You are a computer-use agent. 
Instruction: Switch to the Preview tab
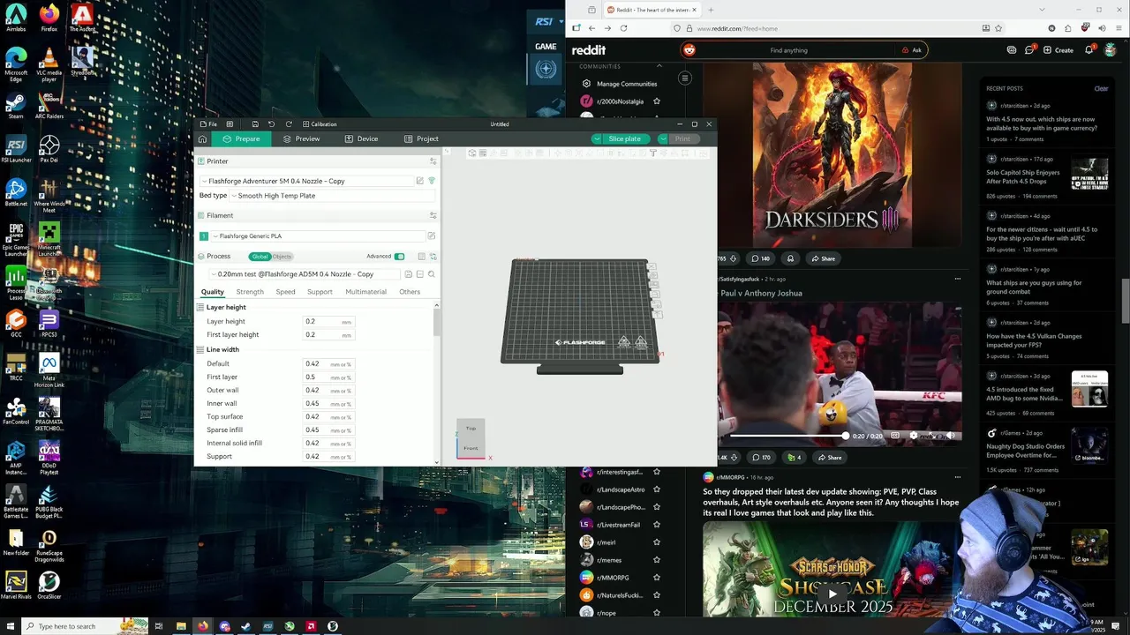pos(302,138)
